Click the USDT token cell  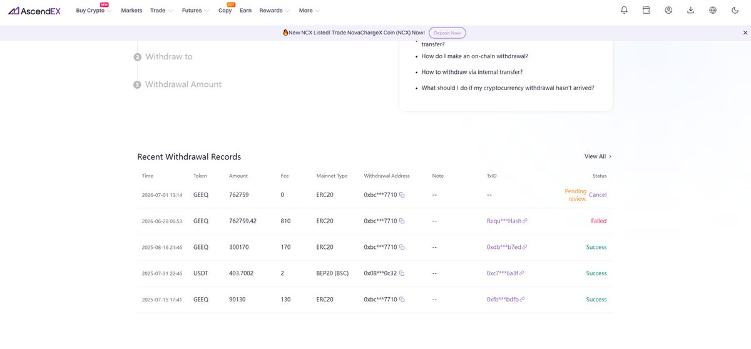pos(200,274)
